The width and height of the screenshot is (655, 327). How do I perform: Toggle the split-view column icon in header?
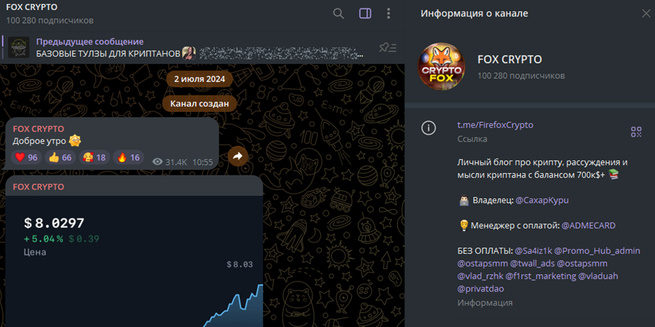(x=365, y=13)
